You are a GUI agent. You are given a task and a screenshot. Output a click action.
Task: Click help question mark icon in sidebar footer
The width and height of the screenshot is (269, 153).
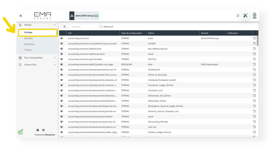(38, 130)
